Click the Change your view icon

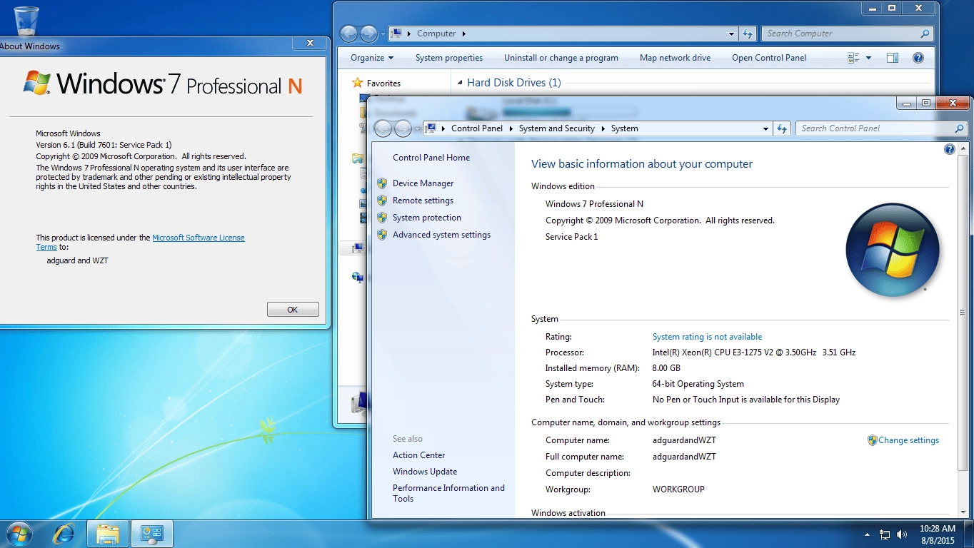point(853,58)
